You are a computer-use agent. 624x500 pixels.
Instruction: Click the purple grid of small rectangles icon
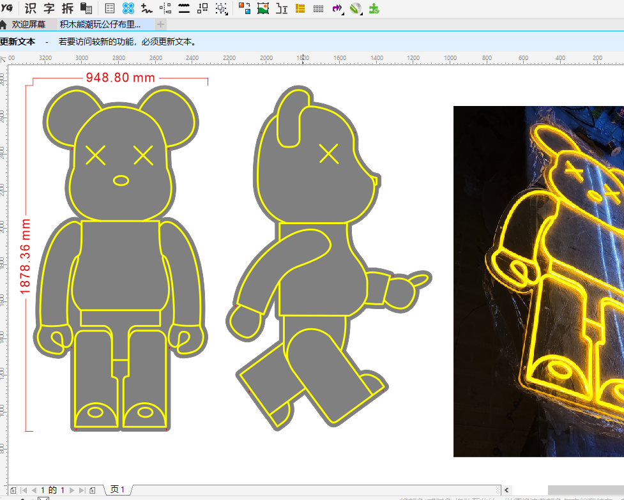318,8
